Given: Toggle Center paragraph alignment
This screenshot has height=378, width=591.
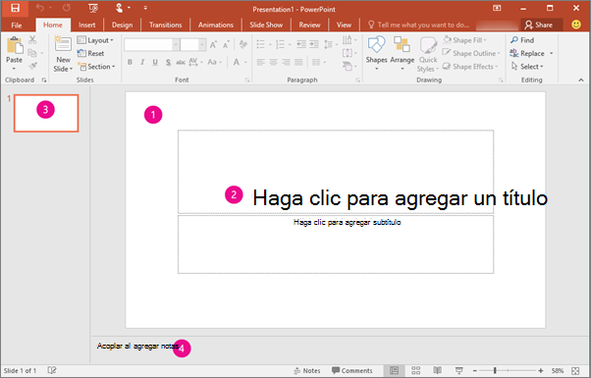Looking at the screenshot, I should click(273, 62).
